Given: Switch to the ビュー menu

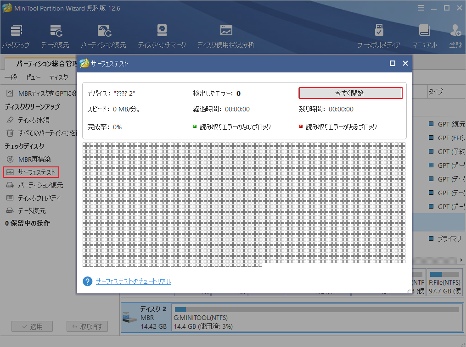Looking at the screenshot, I should coord(33,77).
